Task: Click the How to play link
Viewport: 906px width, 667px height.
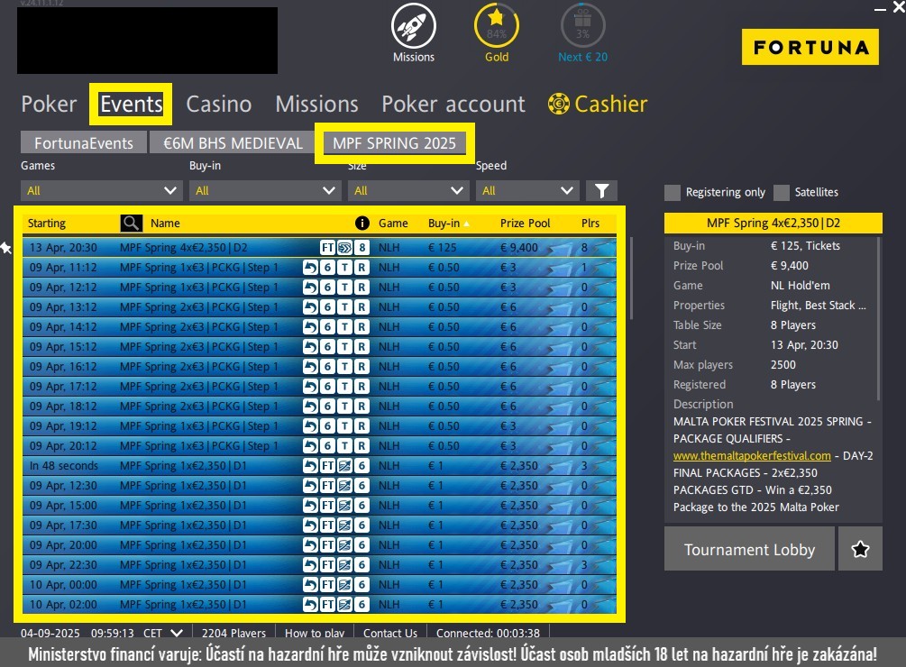Action: coord(315,633)
